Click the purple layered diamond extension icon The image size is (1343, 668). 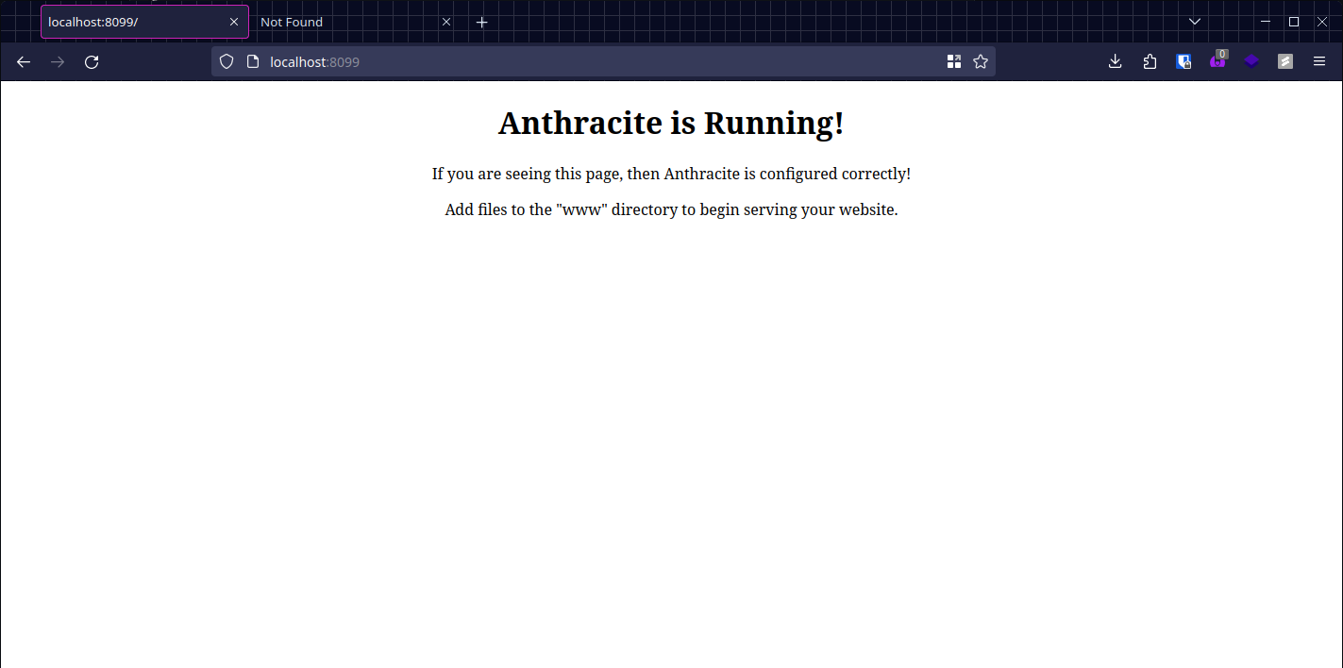[1251, 62]
